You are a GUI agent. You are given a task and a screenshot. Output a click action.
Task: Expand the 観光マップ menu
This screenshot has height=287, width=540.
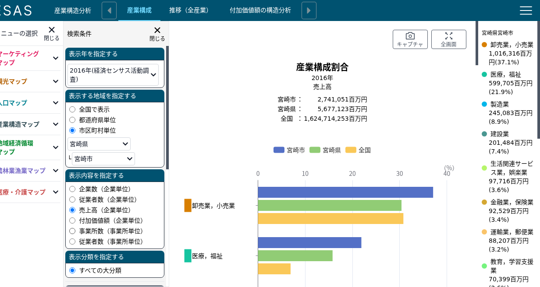tap(30, 81)
